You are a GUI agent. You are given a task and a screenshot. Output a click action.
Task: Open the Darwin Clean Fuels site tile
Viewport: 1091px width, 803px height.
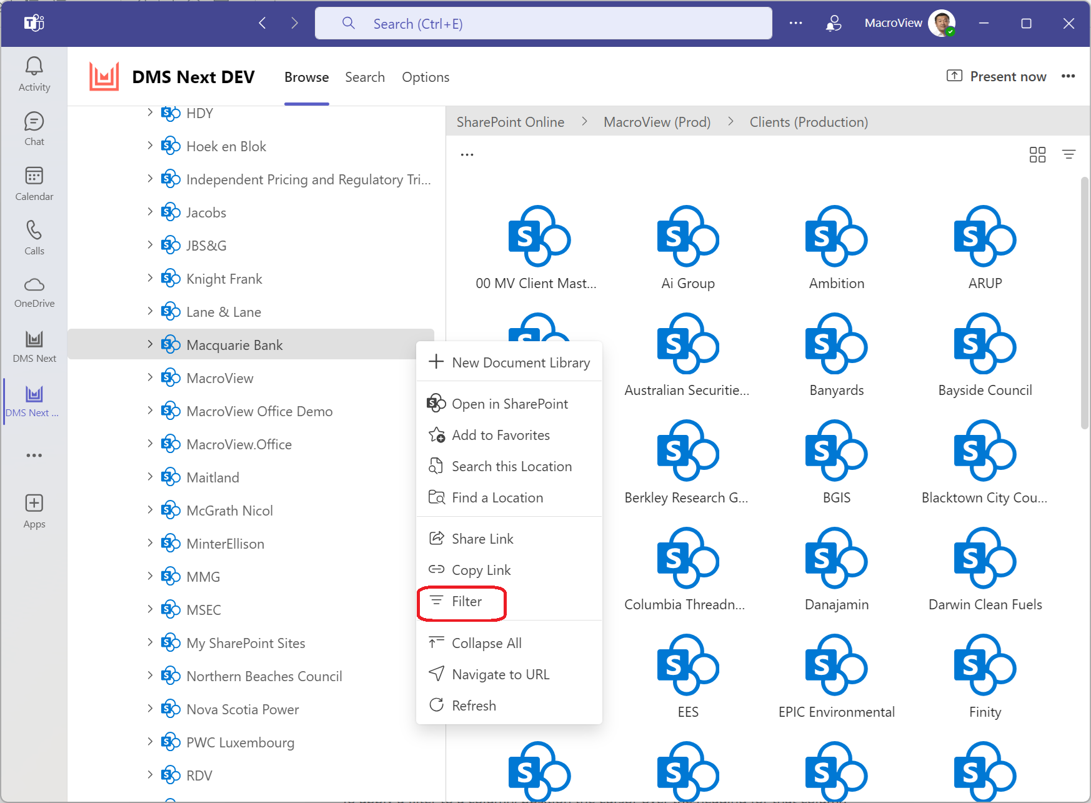pos(985,569)
